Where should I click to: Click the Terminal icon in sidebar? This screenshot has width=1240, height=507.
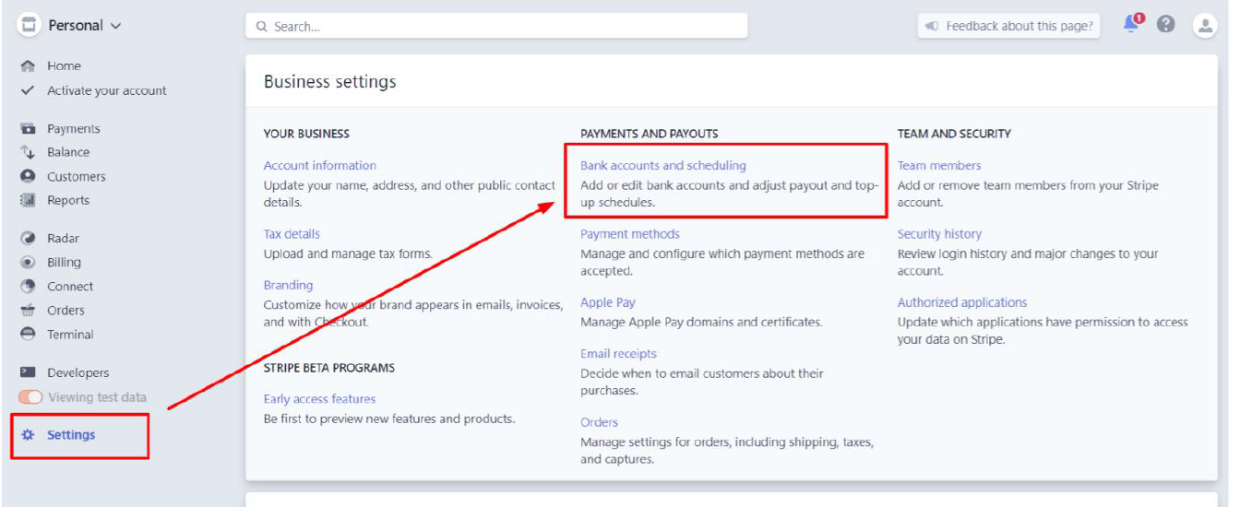[28, 335]
